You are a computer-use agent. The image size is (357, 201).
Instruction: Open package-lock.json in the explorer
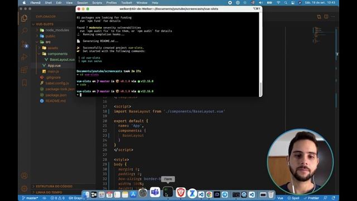[x=60, y=89]
